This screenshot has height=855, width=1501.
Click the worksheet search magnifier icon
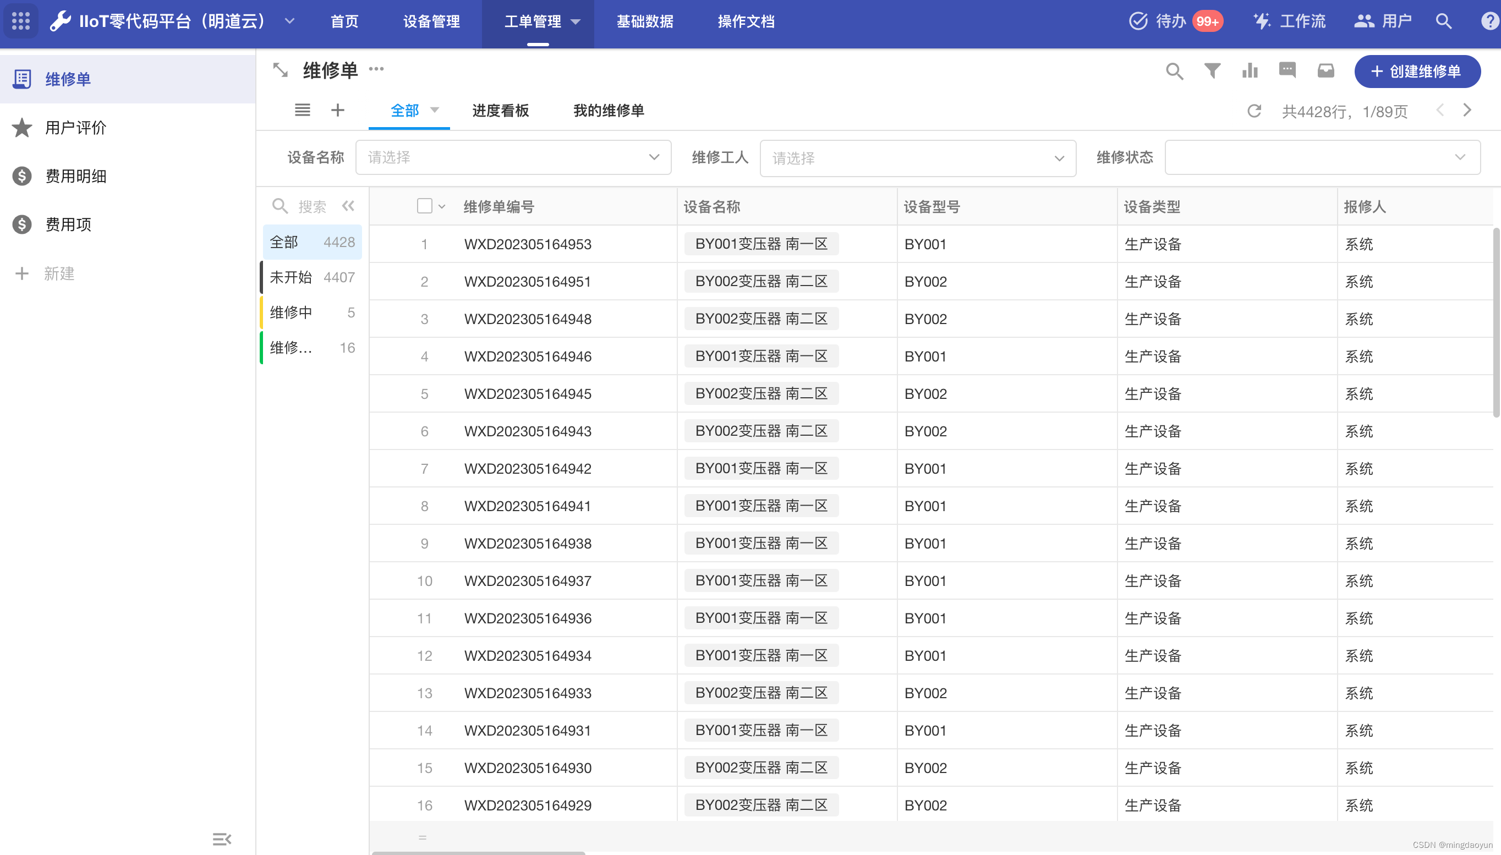point(1175,71)
